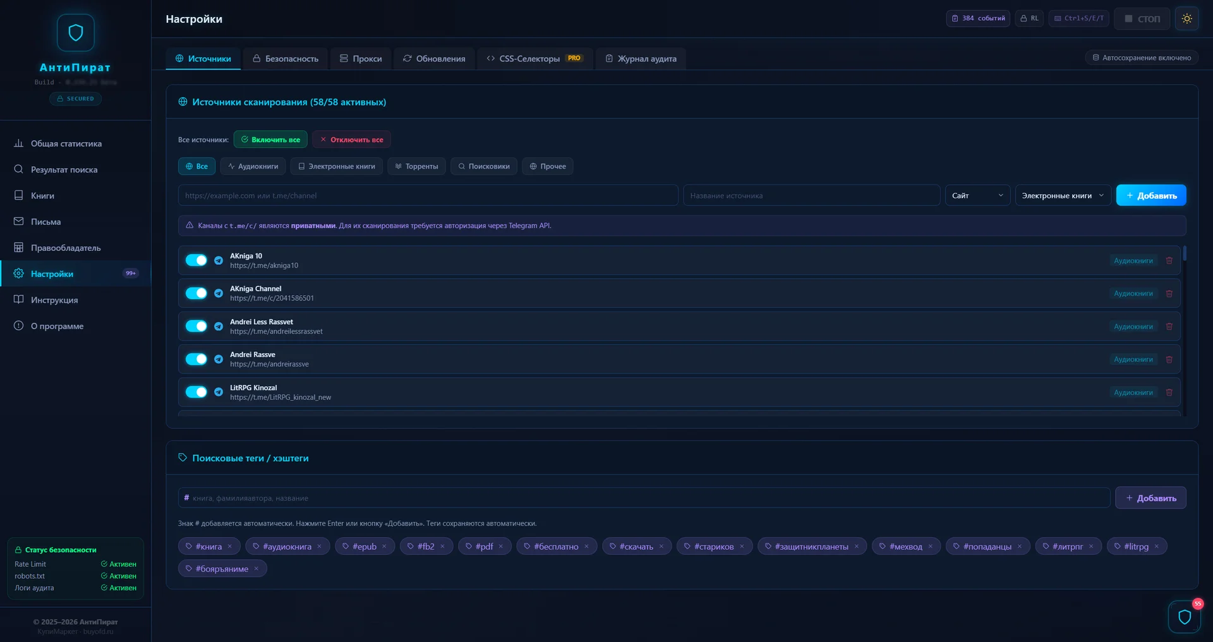Open floating shield assistant button

click(x=1184, y=617)
